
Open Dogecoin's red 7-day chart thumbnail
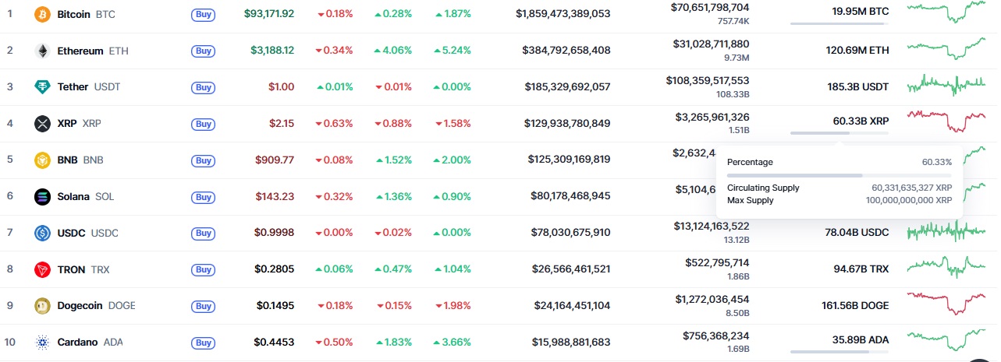pos(946,304)
